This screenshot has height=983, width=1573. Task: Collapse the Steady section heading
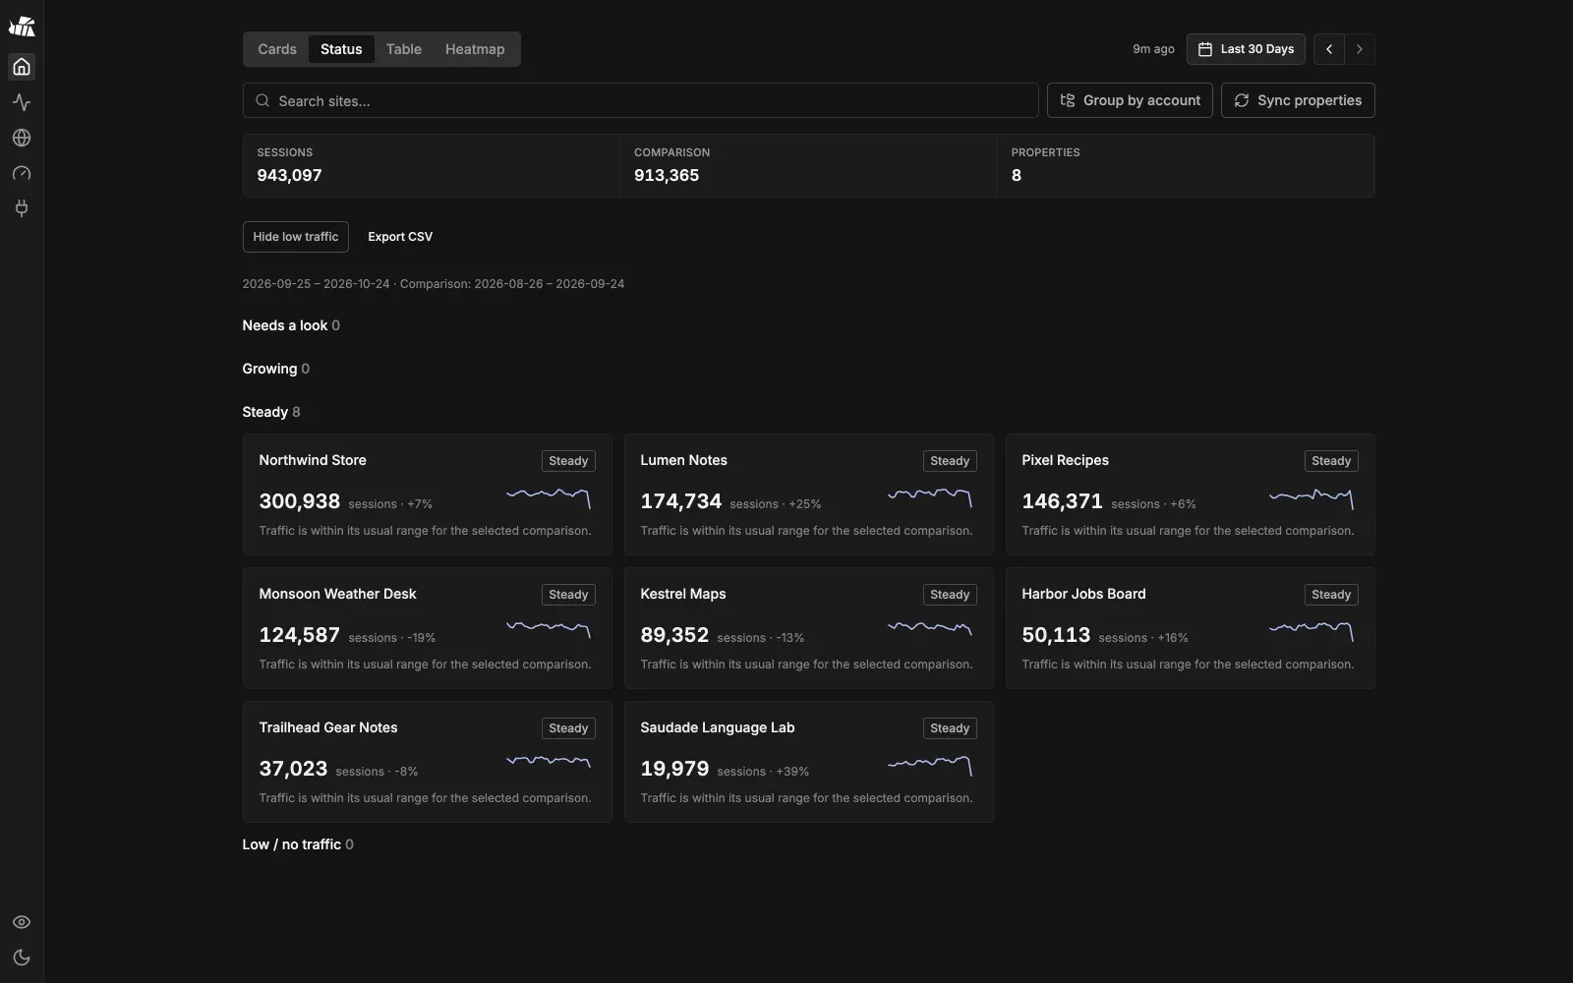coord(271,412)
